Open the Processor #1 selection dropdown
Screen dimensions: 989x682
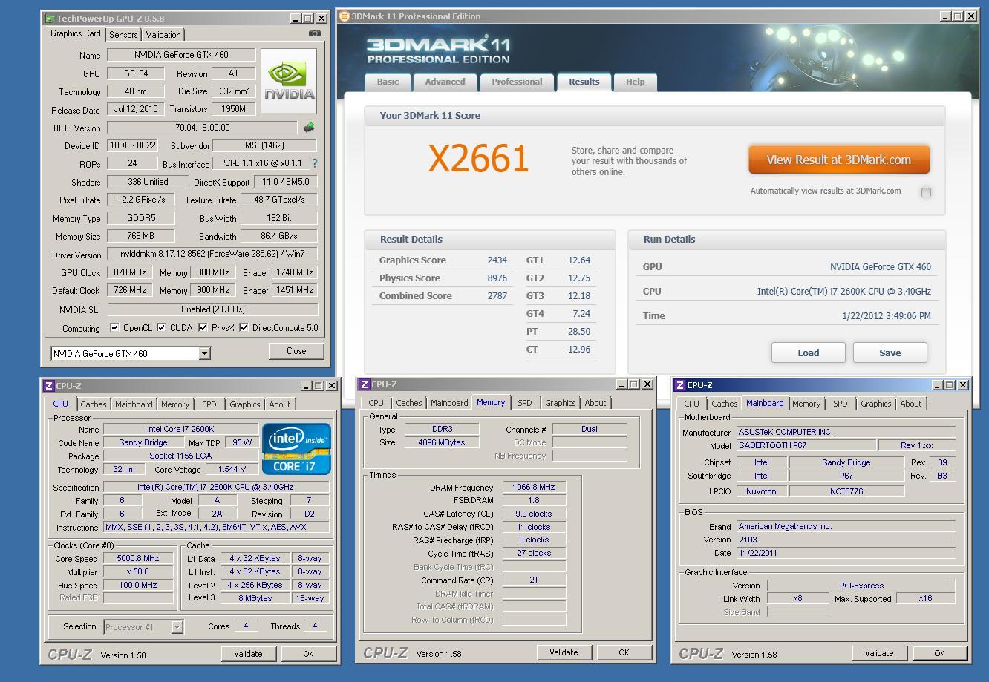coord(177,627)
